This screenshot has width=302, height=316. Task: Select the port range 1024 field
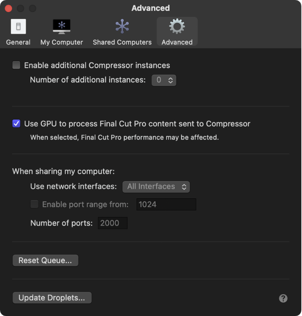pyautogui.click(x=166, y=204)
